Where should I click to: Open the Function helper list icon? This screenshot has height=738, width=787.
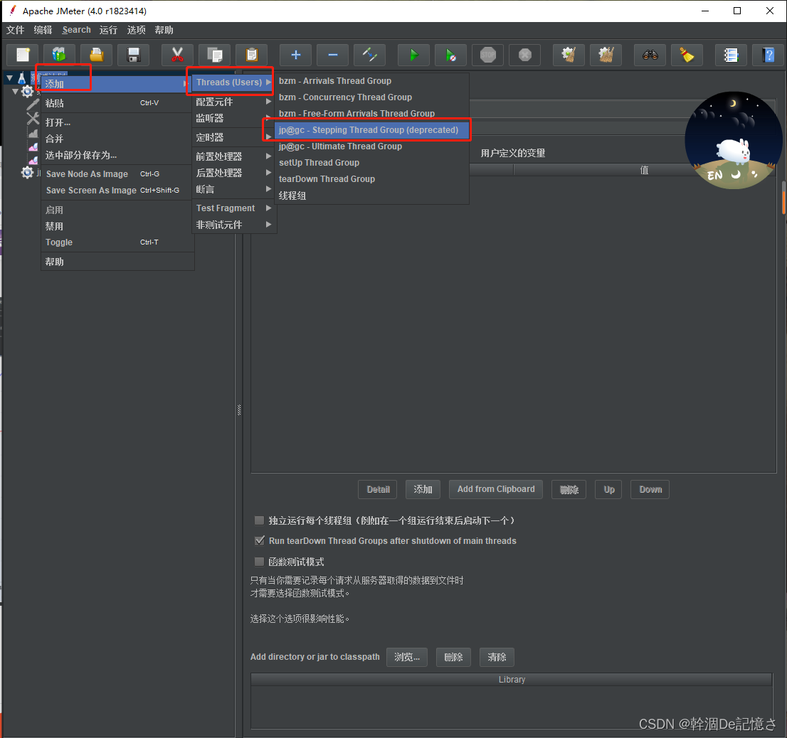[x=731, y=55]
